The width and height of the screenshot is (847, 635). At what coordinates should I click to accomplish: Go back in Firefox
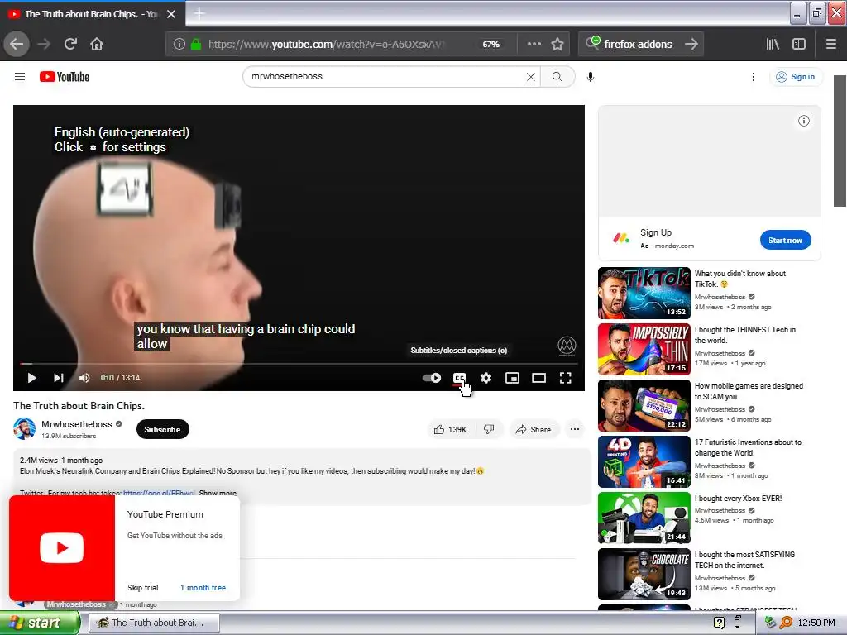pos(17,45)
